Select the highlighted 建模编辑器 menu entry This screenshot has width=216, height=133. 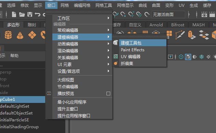82,37
